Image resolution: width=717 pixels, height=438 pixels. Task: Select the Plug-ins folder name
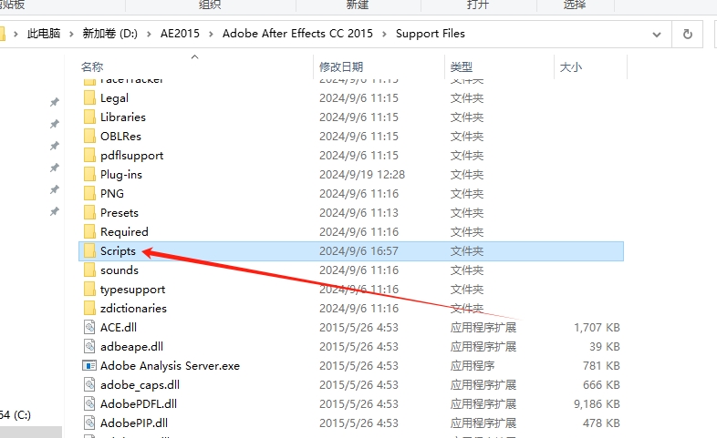click(x=121, y=175)
